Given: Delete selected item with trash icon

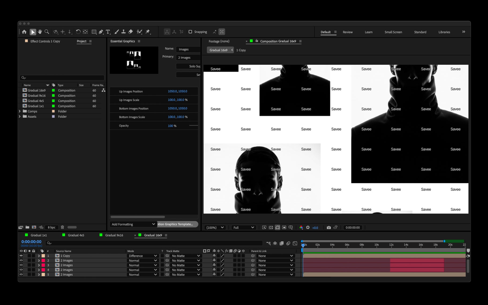Looking at the screenshot, I should click(62, 227).
